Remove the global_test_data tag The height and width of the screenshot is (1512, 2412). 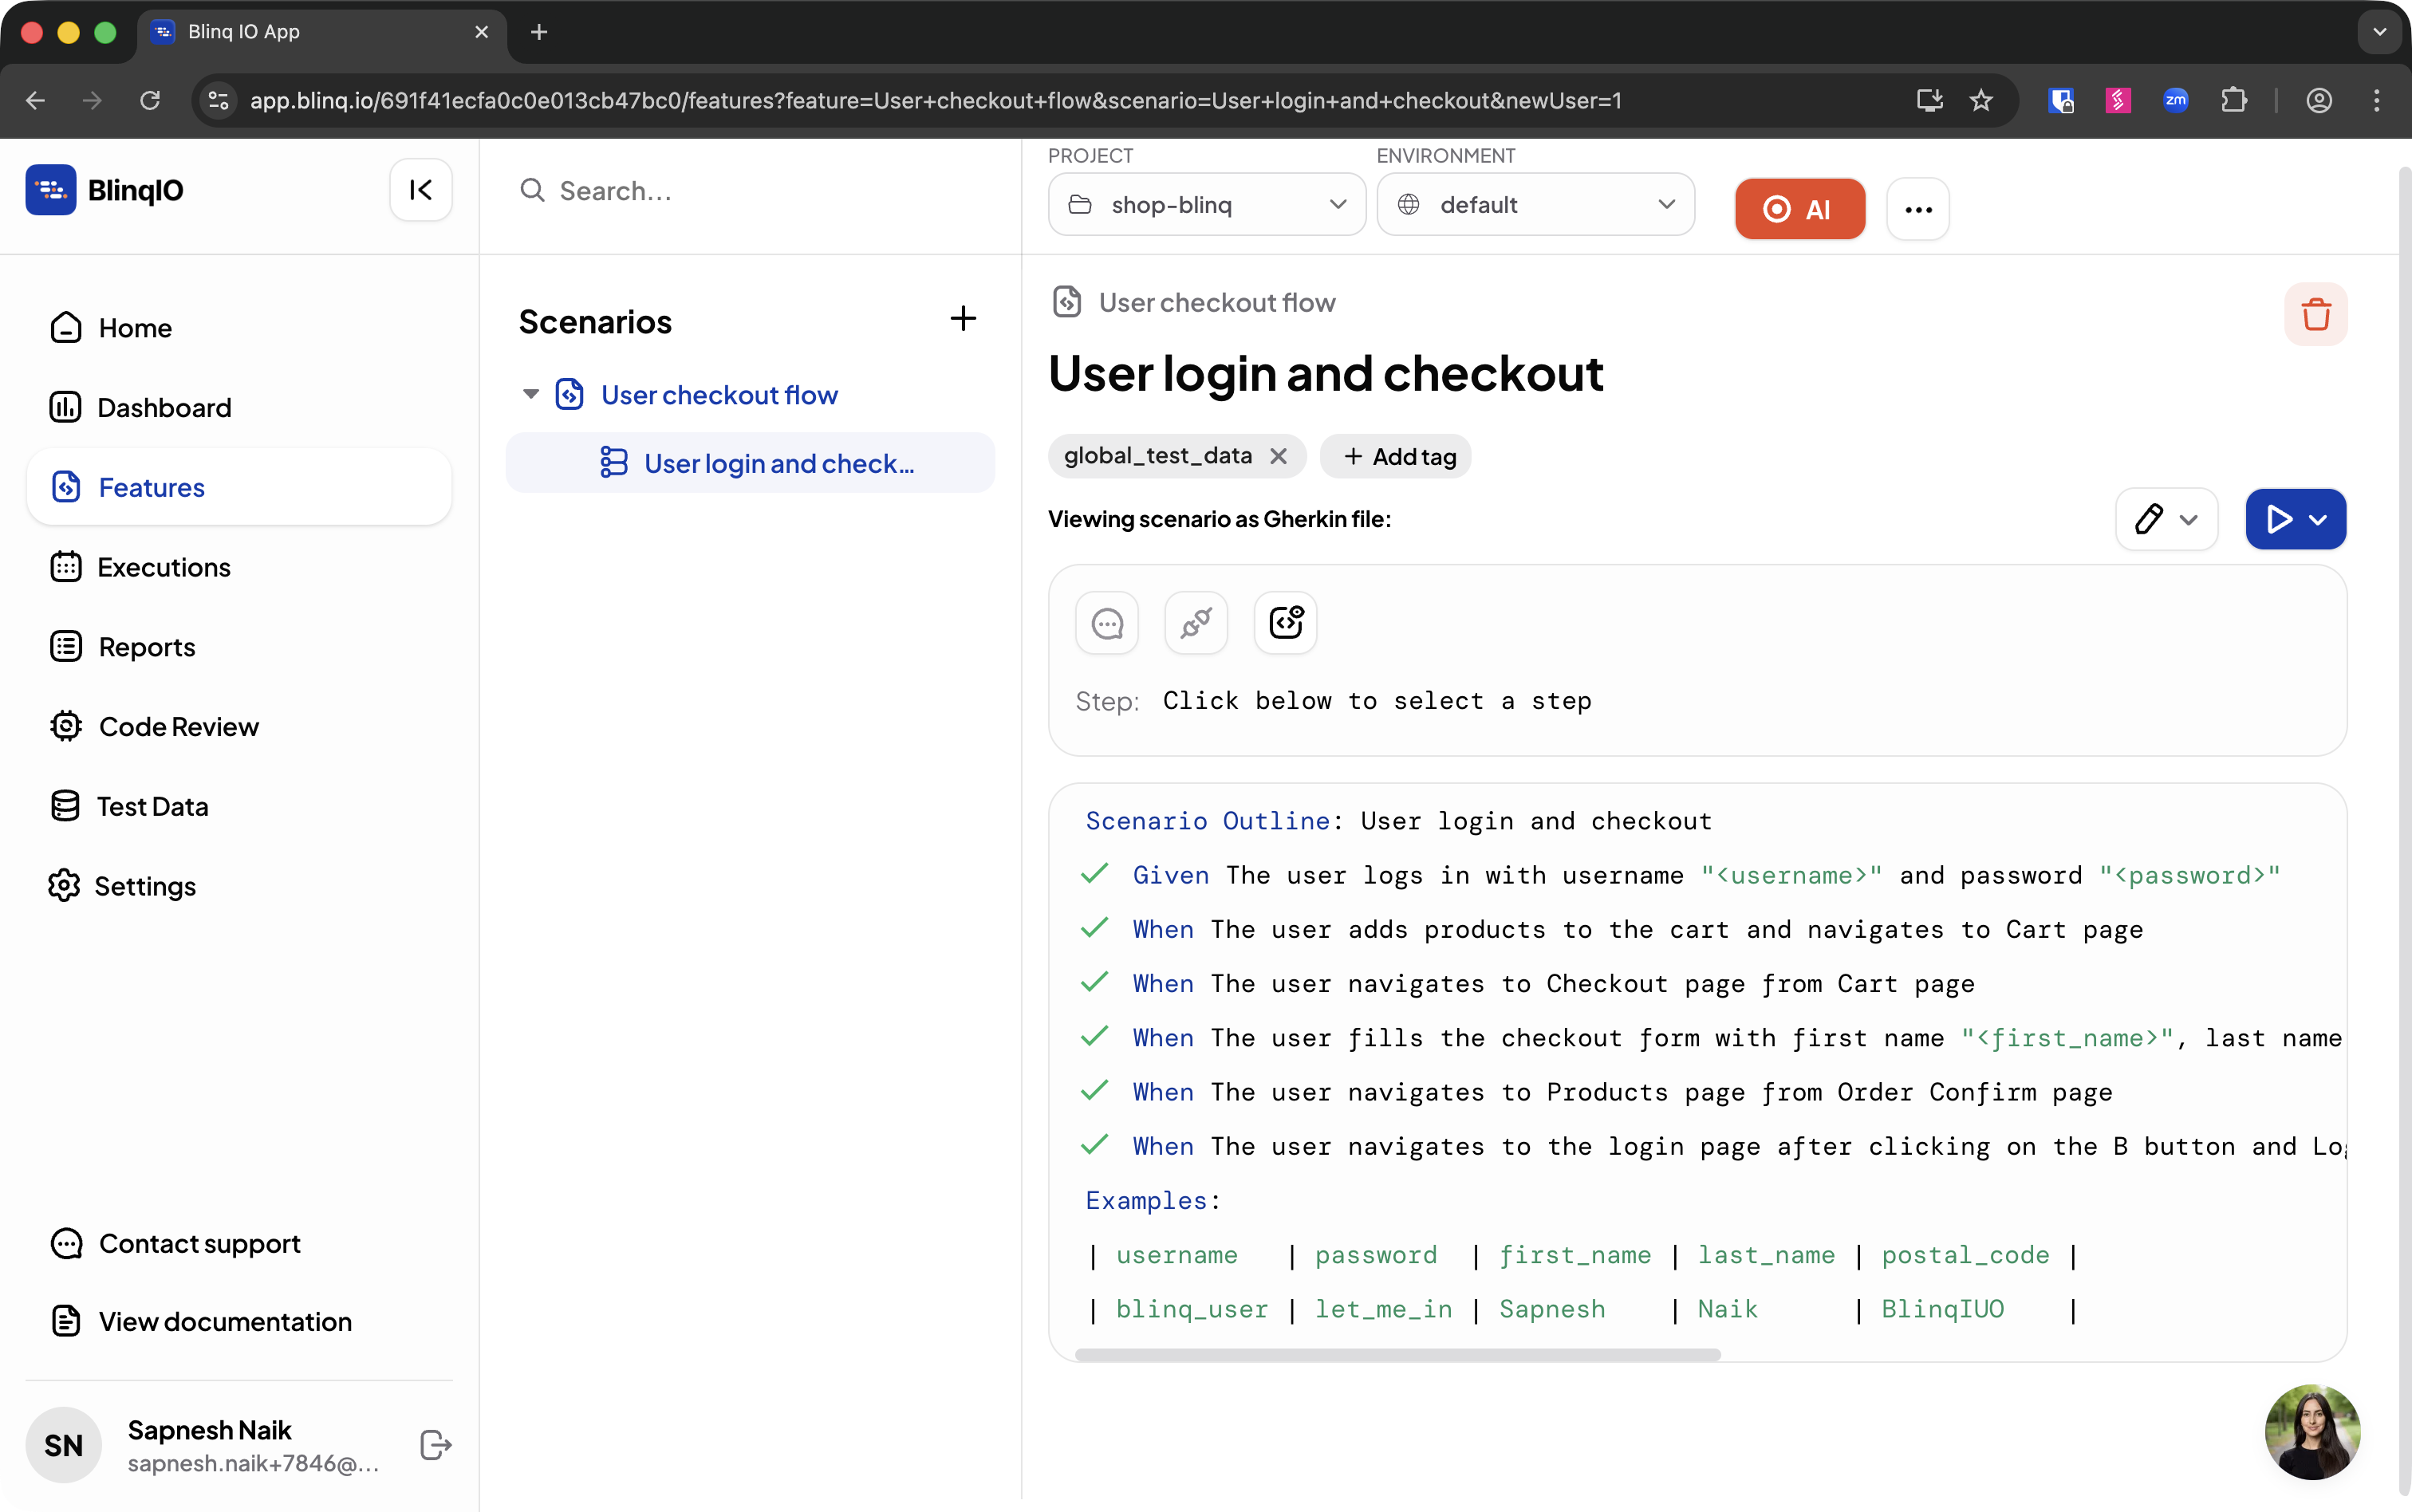[1278, 456]
